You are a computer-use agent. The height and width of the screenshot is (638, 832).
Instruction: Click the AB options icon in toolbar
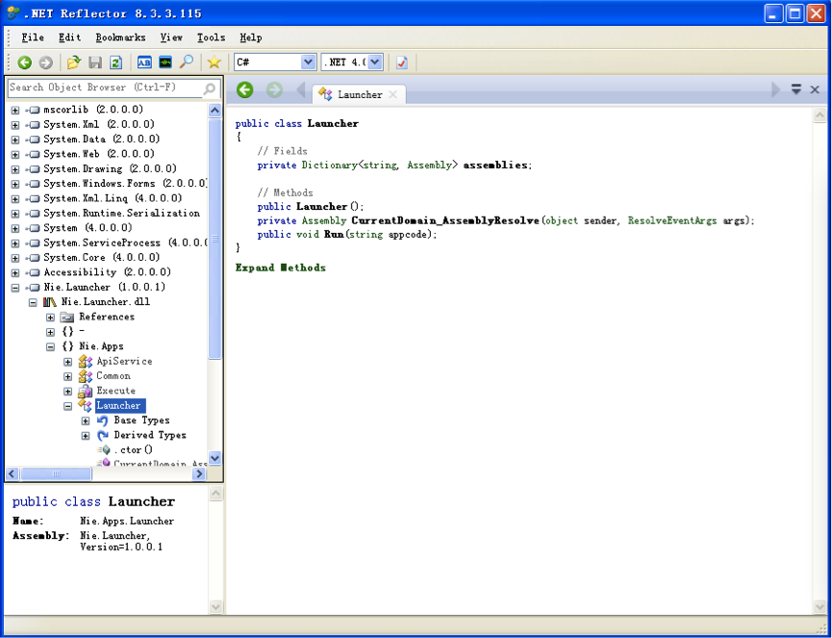coord(144,63)
